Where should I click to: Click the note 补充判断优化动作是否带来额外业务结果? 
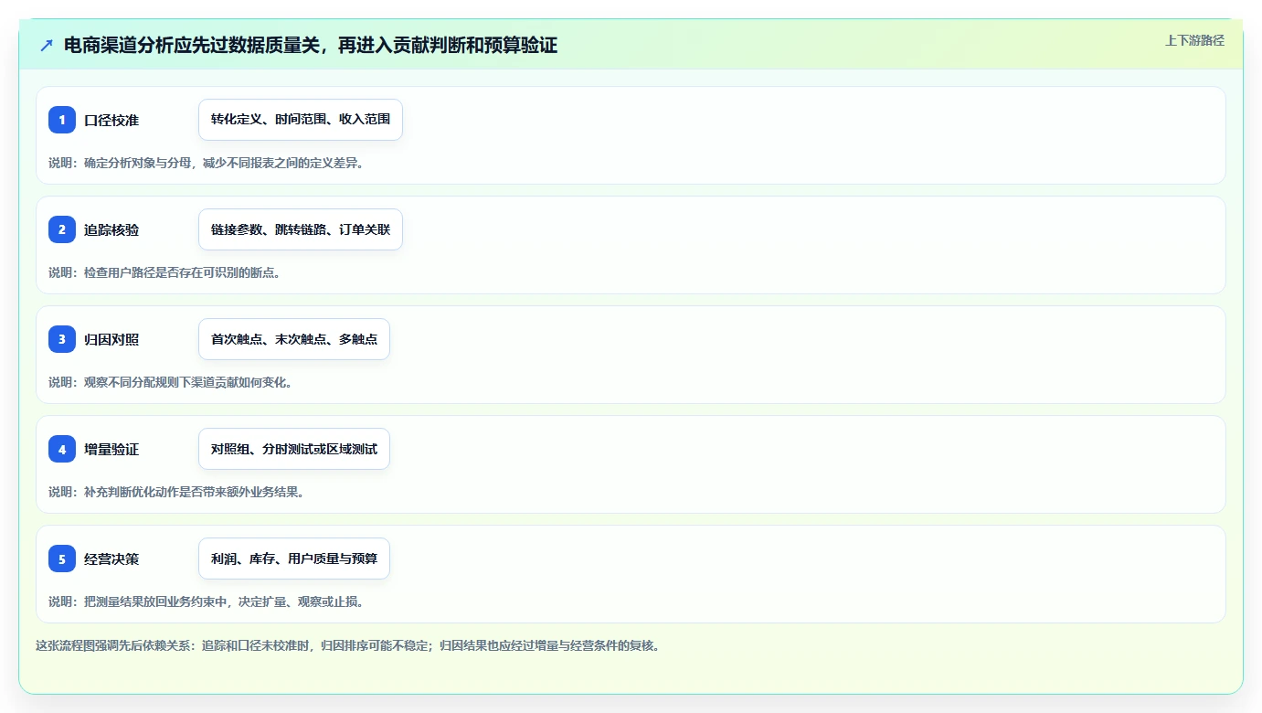click(176, 492)
